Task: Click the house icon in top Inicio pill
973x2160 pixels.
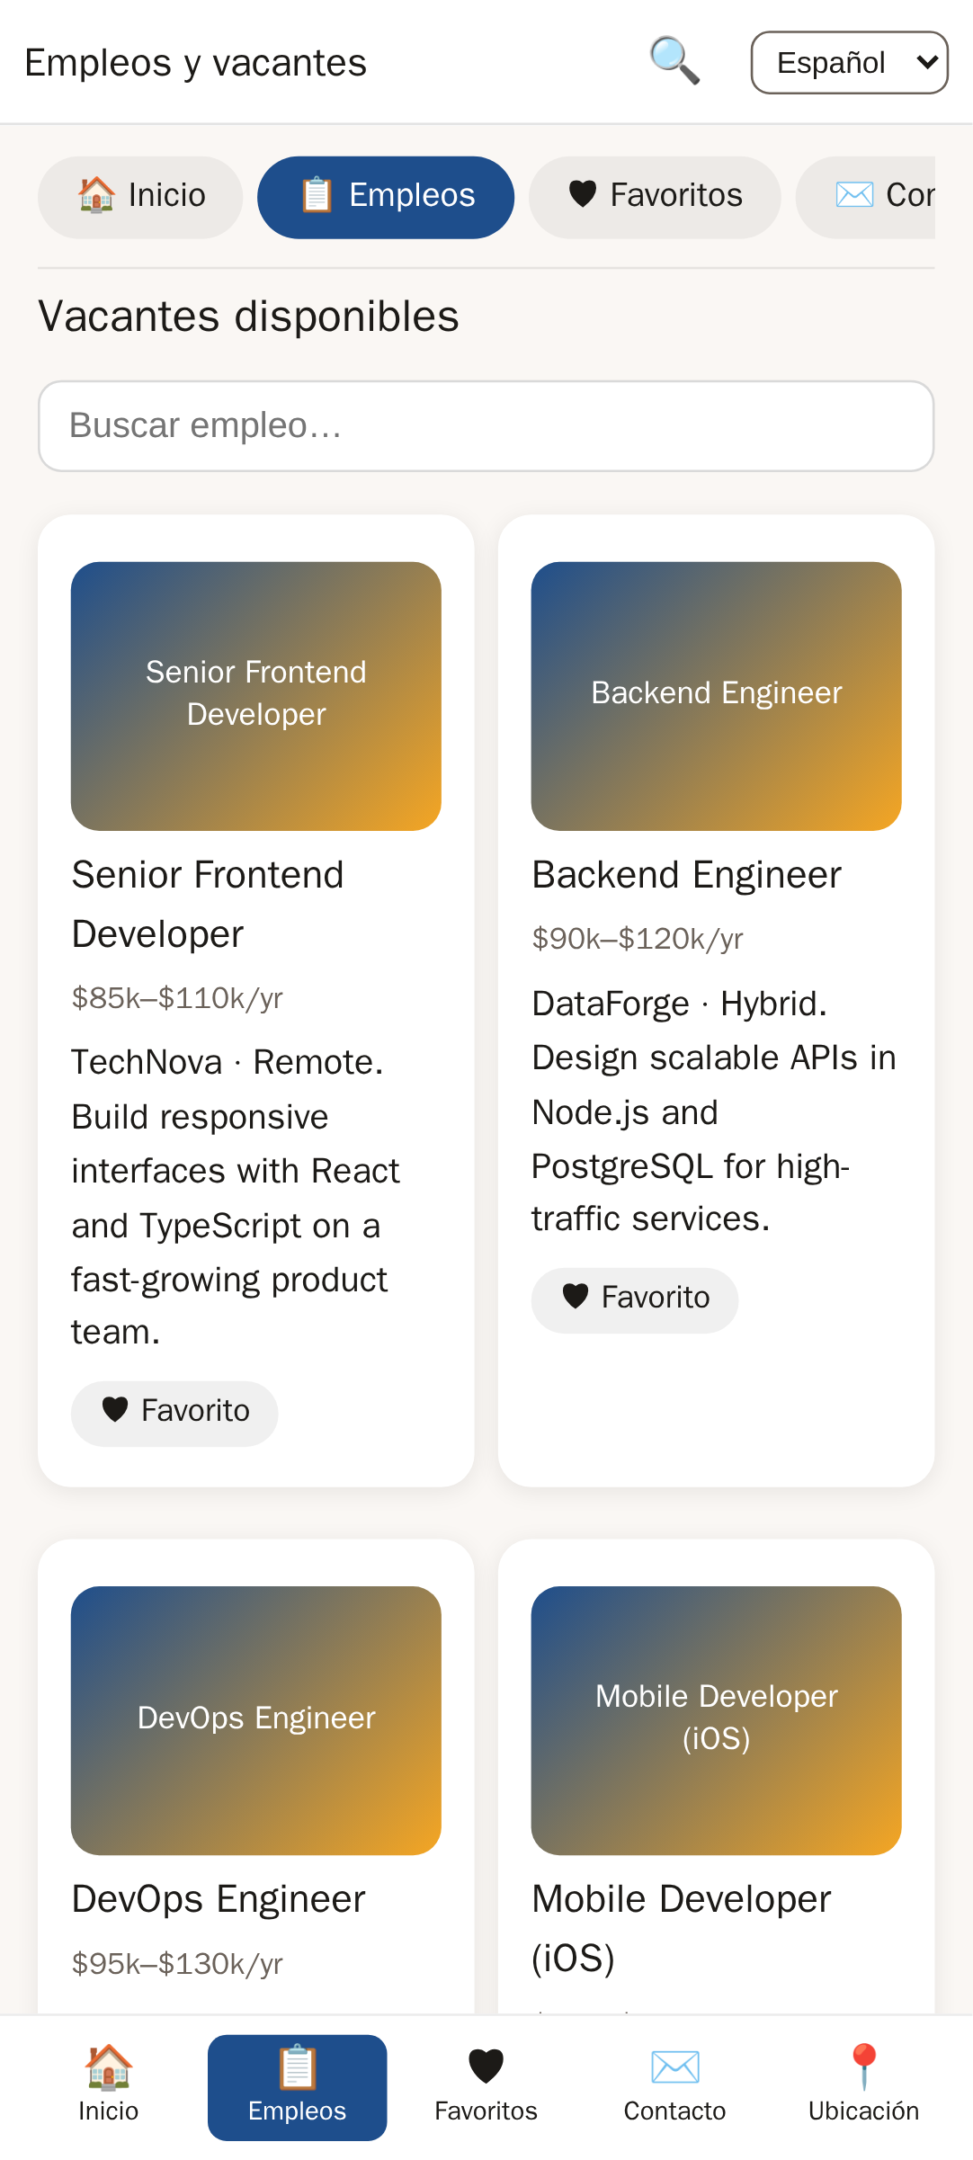Action: coord(96,195)
